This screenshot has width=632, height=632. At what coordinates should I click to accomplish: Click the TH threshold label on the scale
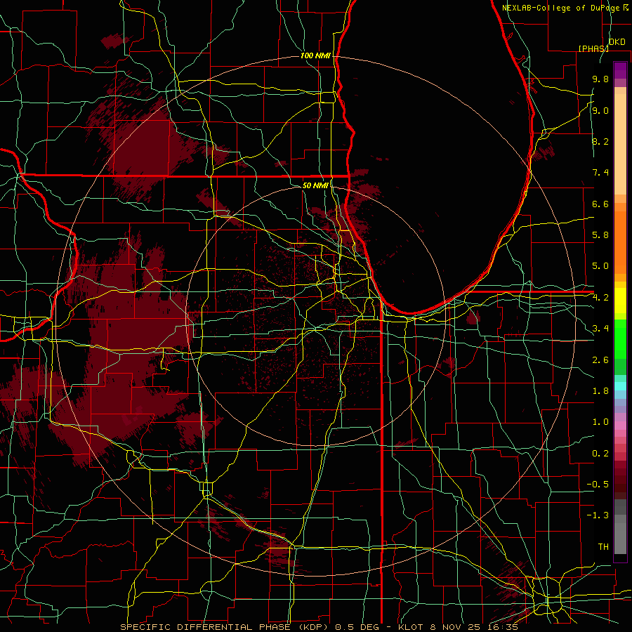point(603,547)
